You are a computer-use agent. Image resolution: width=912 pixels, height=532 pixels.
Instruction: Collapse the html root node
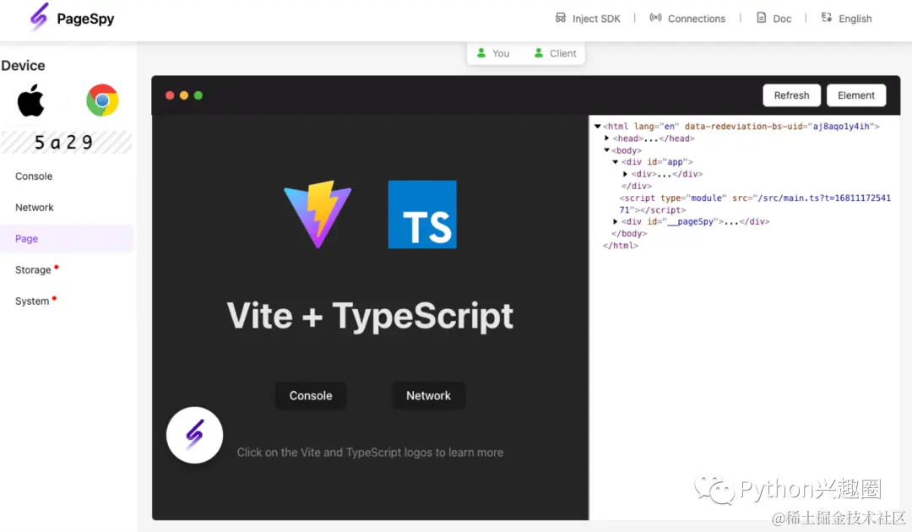point(597,126)
